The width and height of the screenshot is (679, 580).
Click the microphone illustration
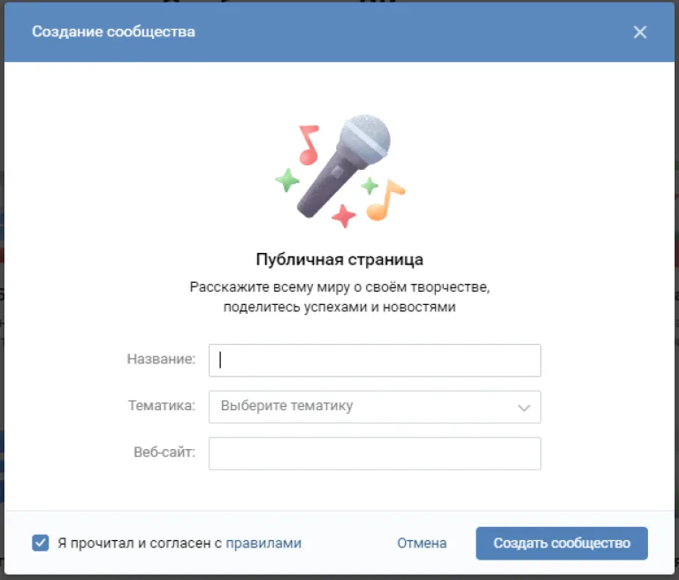(x=340, y=171)
